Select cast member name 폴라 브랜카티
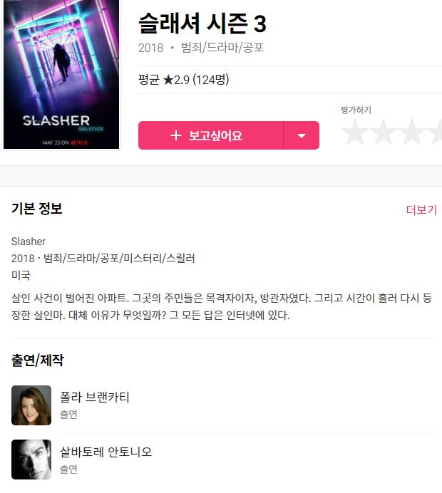This screenshot has width=442, height=493. [95, 397]
